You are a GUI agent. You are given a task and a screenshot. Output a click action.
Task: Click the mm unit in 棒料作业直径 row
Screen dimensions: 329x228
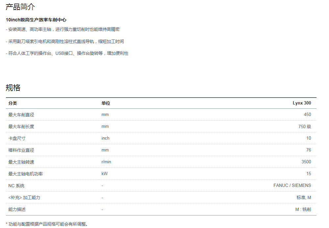(x=105, y=150)
